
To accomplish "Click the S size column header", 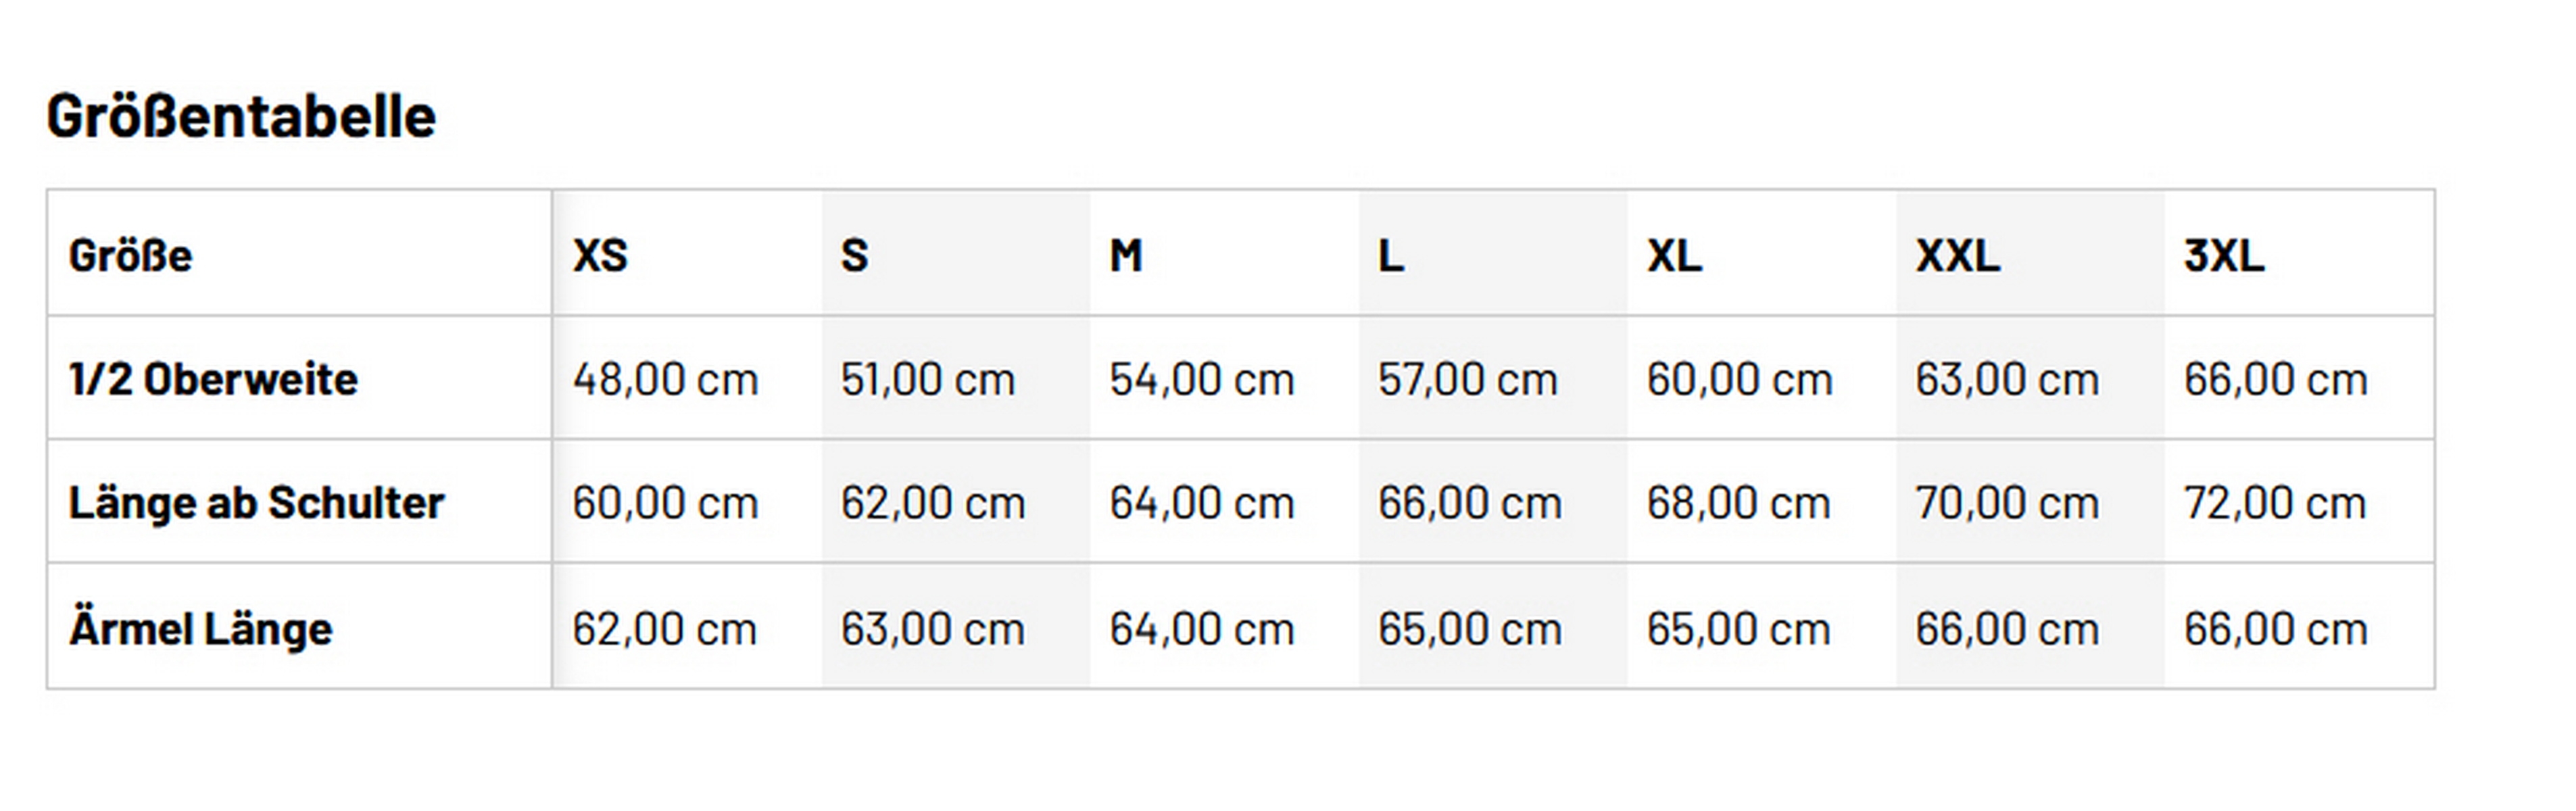I will [854, 256].
